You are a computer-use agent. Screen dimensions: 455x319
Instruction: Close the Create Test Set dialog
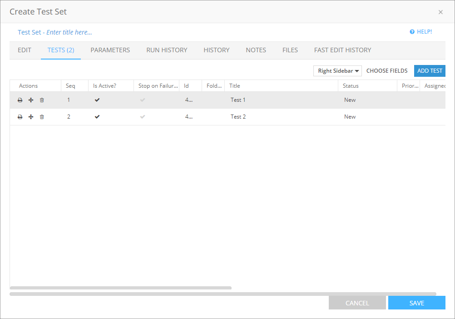pos(440,12)
